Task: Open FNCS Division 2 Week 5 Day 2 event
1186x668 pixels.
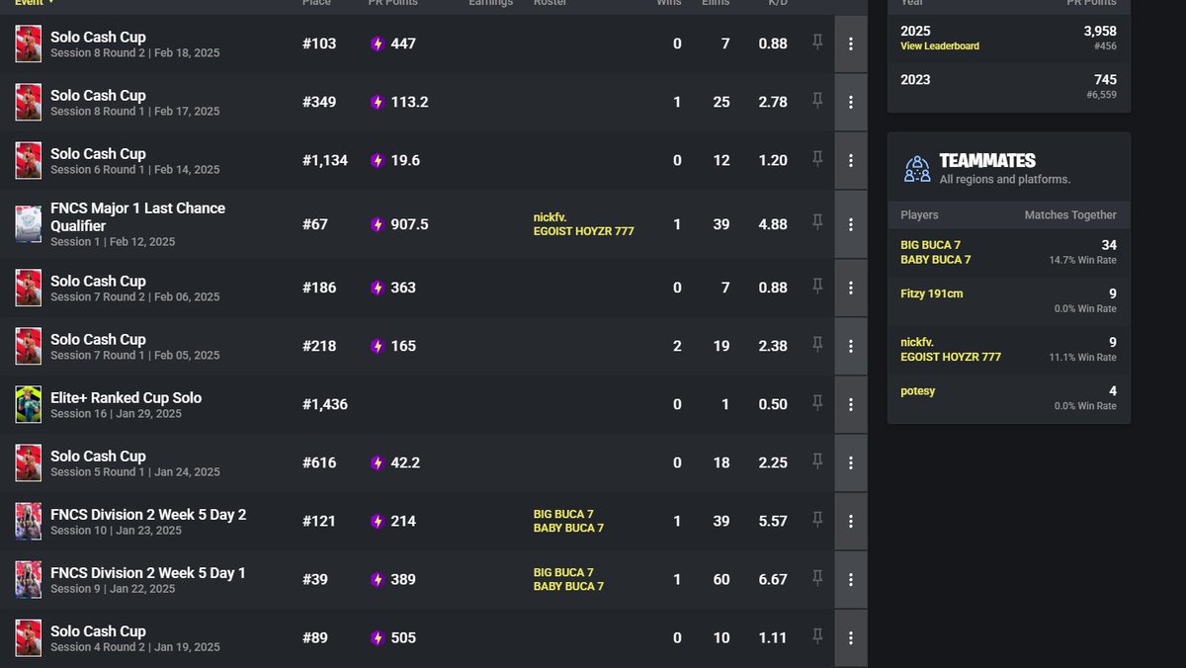Action: 148,514
